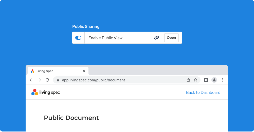Reload the current page

pyautogui.click(x=47, y=80)
